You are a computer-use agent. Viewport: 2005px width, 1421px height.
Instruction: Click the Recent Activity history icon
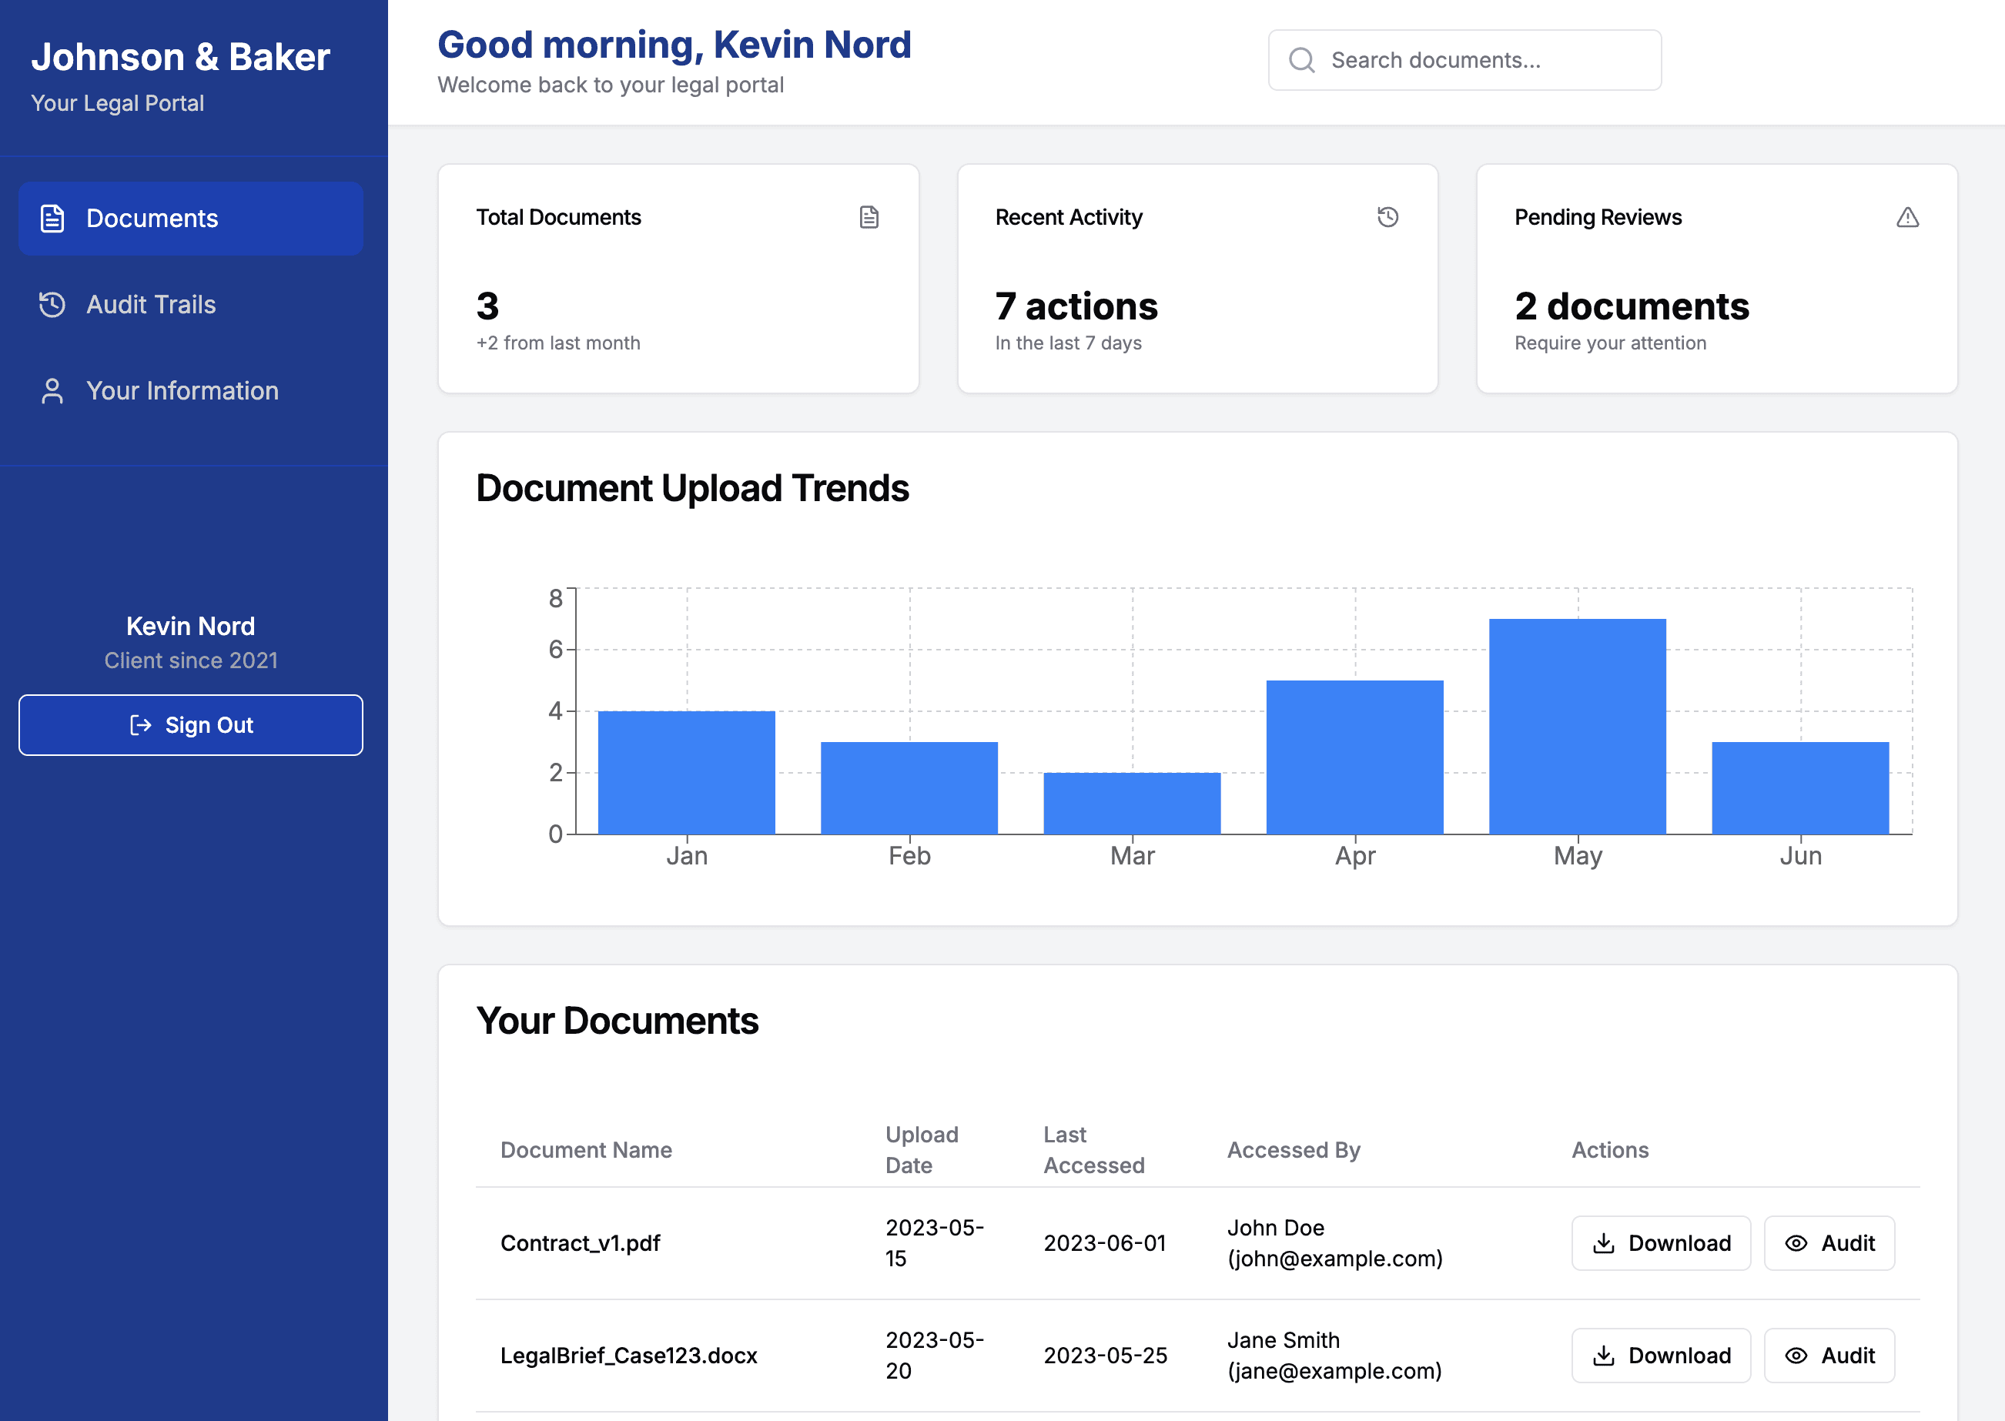(x=1388, y=217)
